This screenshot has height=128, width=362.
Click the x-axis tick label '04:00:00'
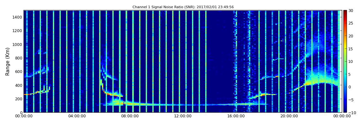(x=77, y=116)
